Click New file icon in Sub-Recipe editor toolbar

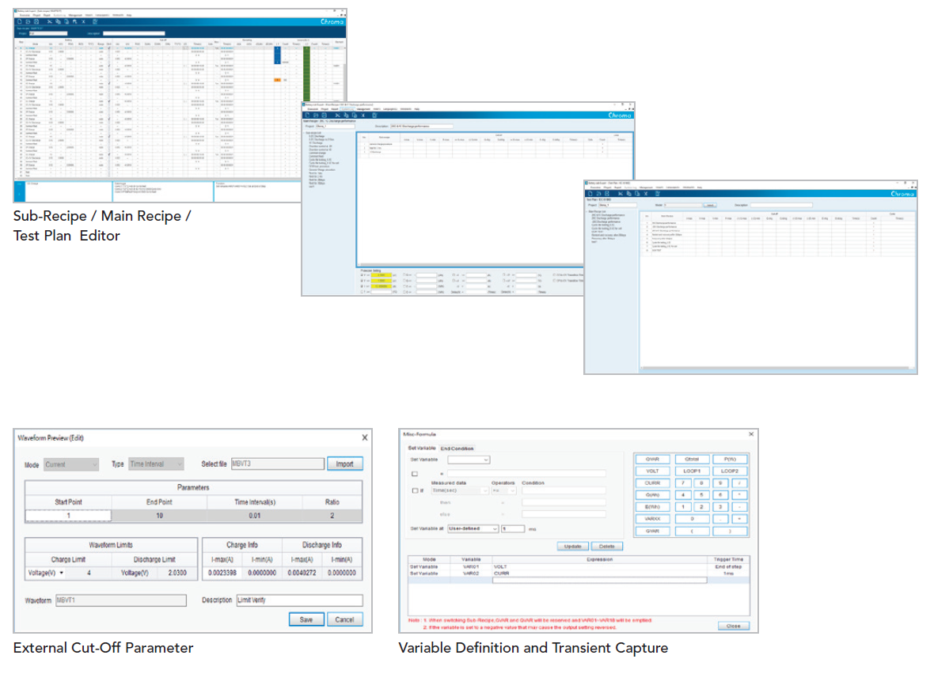pos(19,21)
